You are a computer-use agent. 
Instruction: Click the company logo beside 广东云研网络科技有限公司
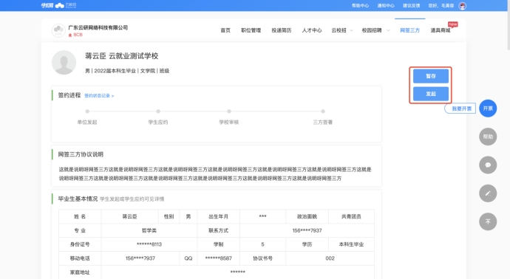(x=58, y=30)
